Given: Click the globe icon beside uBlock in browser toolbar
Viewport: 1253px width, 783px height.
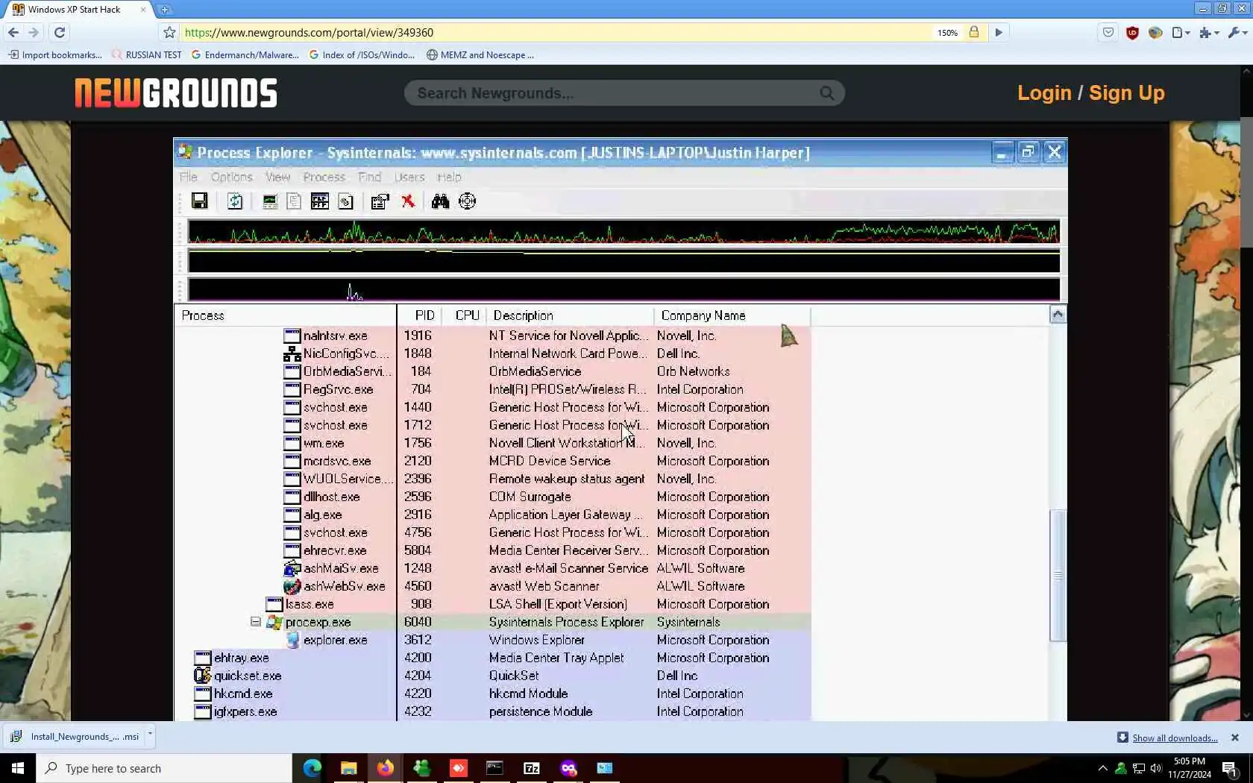Looking at the screenshot, I should pos(1155,33).
